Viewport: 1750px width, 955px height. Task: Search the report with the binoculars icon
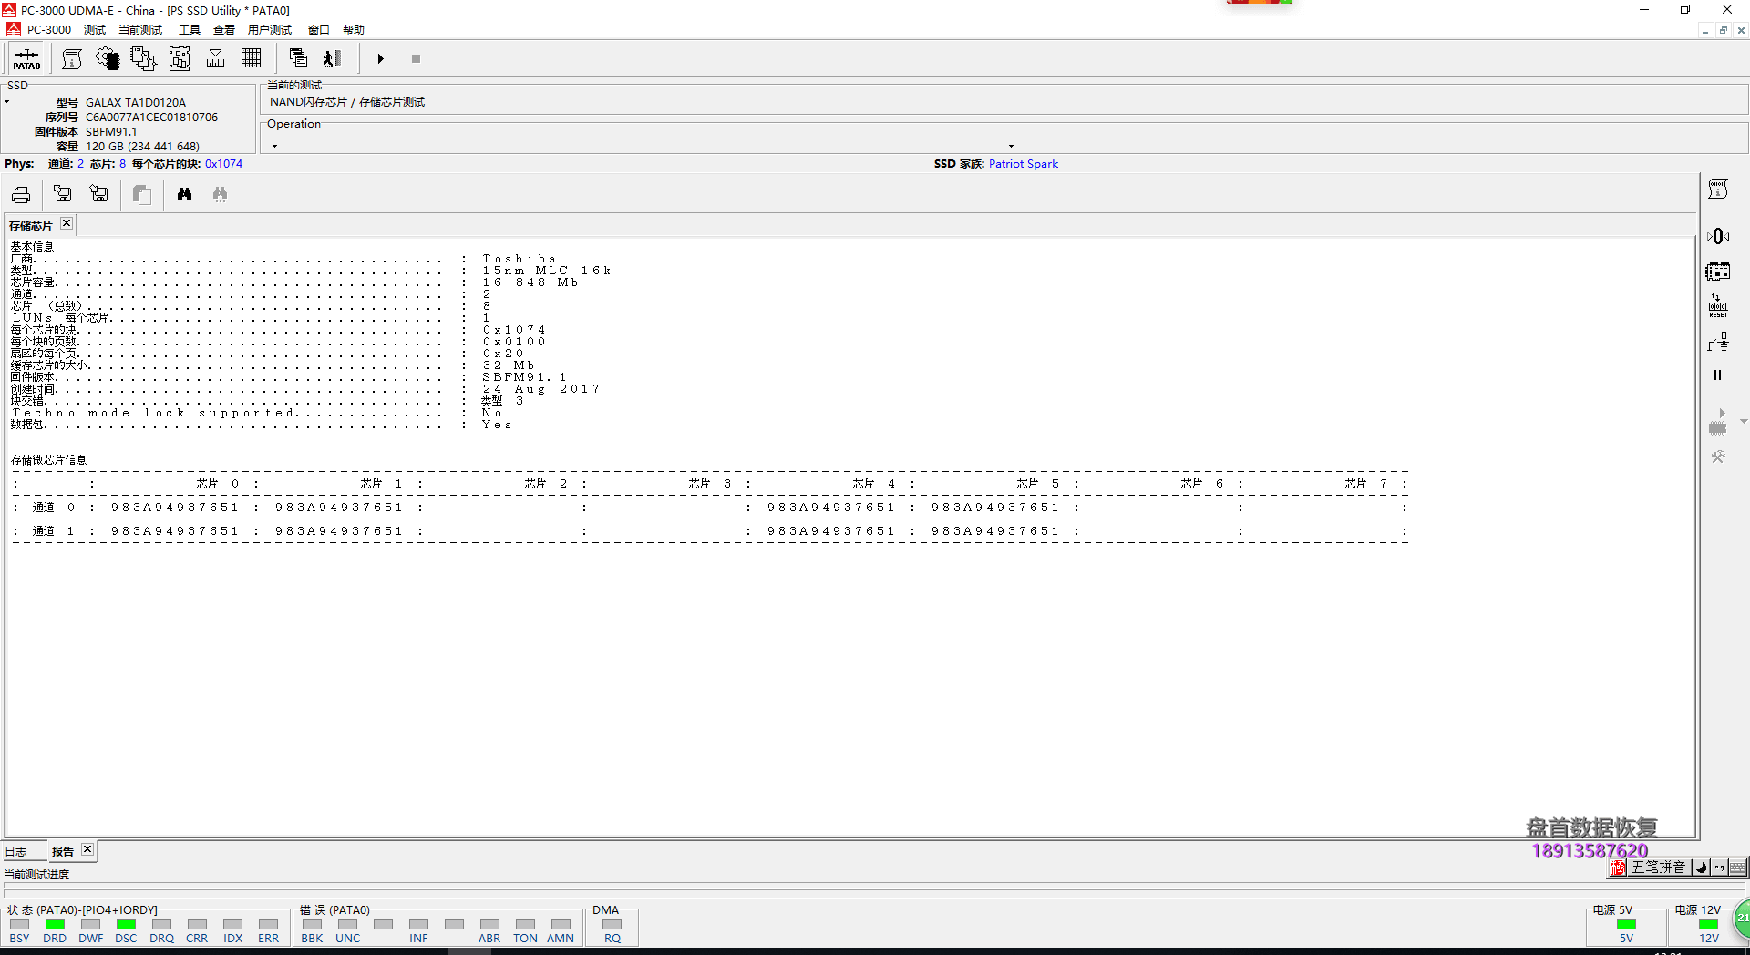[x=185, y=193]
